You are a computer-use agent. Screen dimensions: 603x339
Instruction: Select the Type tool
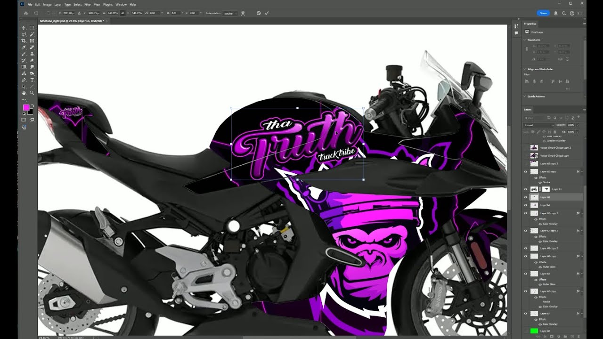tap(32, 80)
